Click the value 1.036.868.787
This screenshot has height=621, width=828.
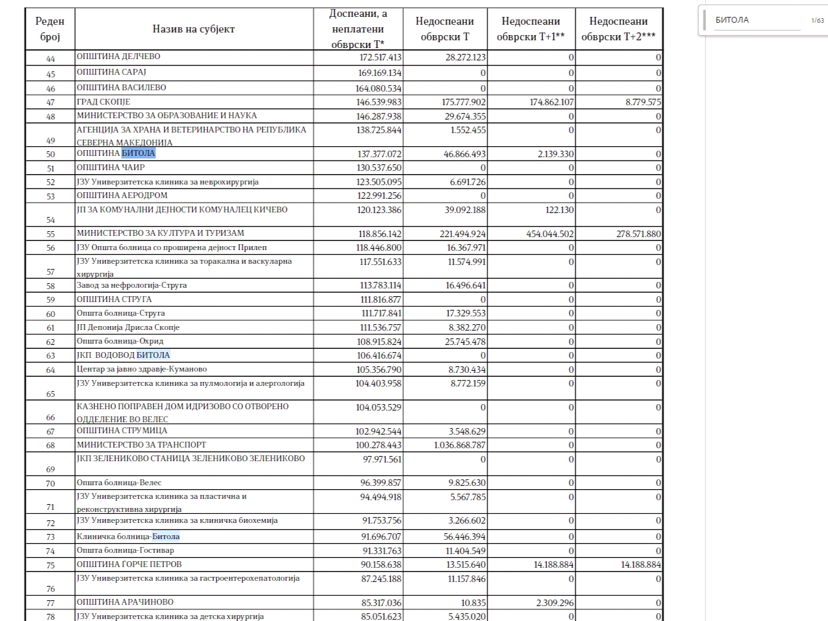point(460,445)
